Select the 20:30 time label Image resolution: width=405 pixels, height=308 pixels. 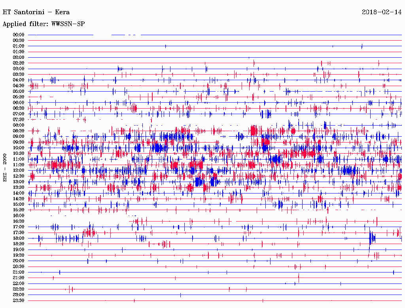(19, 267)
